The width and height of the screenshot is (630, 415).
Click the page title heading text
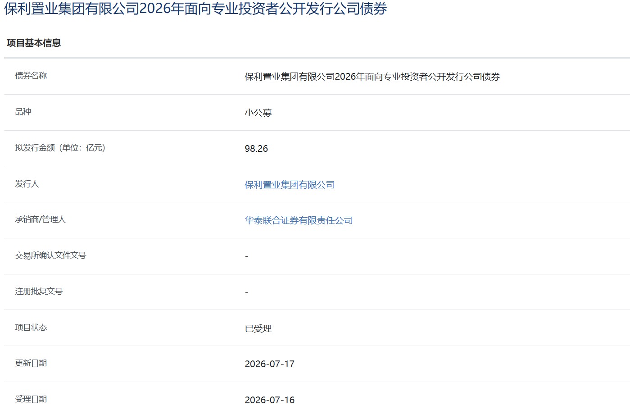(x=195, y=9)
